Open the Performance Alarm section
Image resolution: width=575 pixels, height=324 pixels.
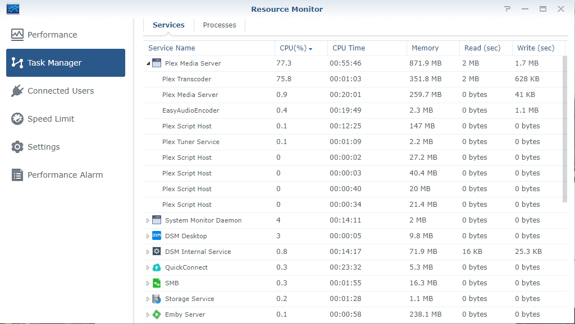pyautogui.click(x=66, y=175)
